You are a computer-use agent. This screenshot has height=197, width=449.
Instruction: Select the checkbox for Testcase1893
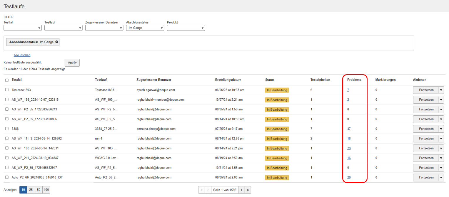pos(7,90)
